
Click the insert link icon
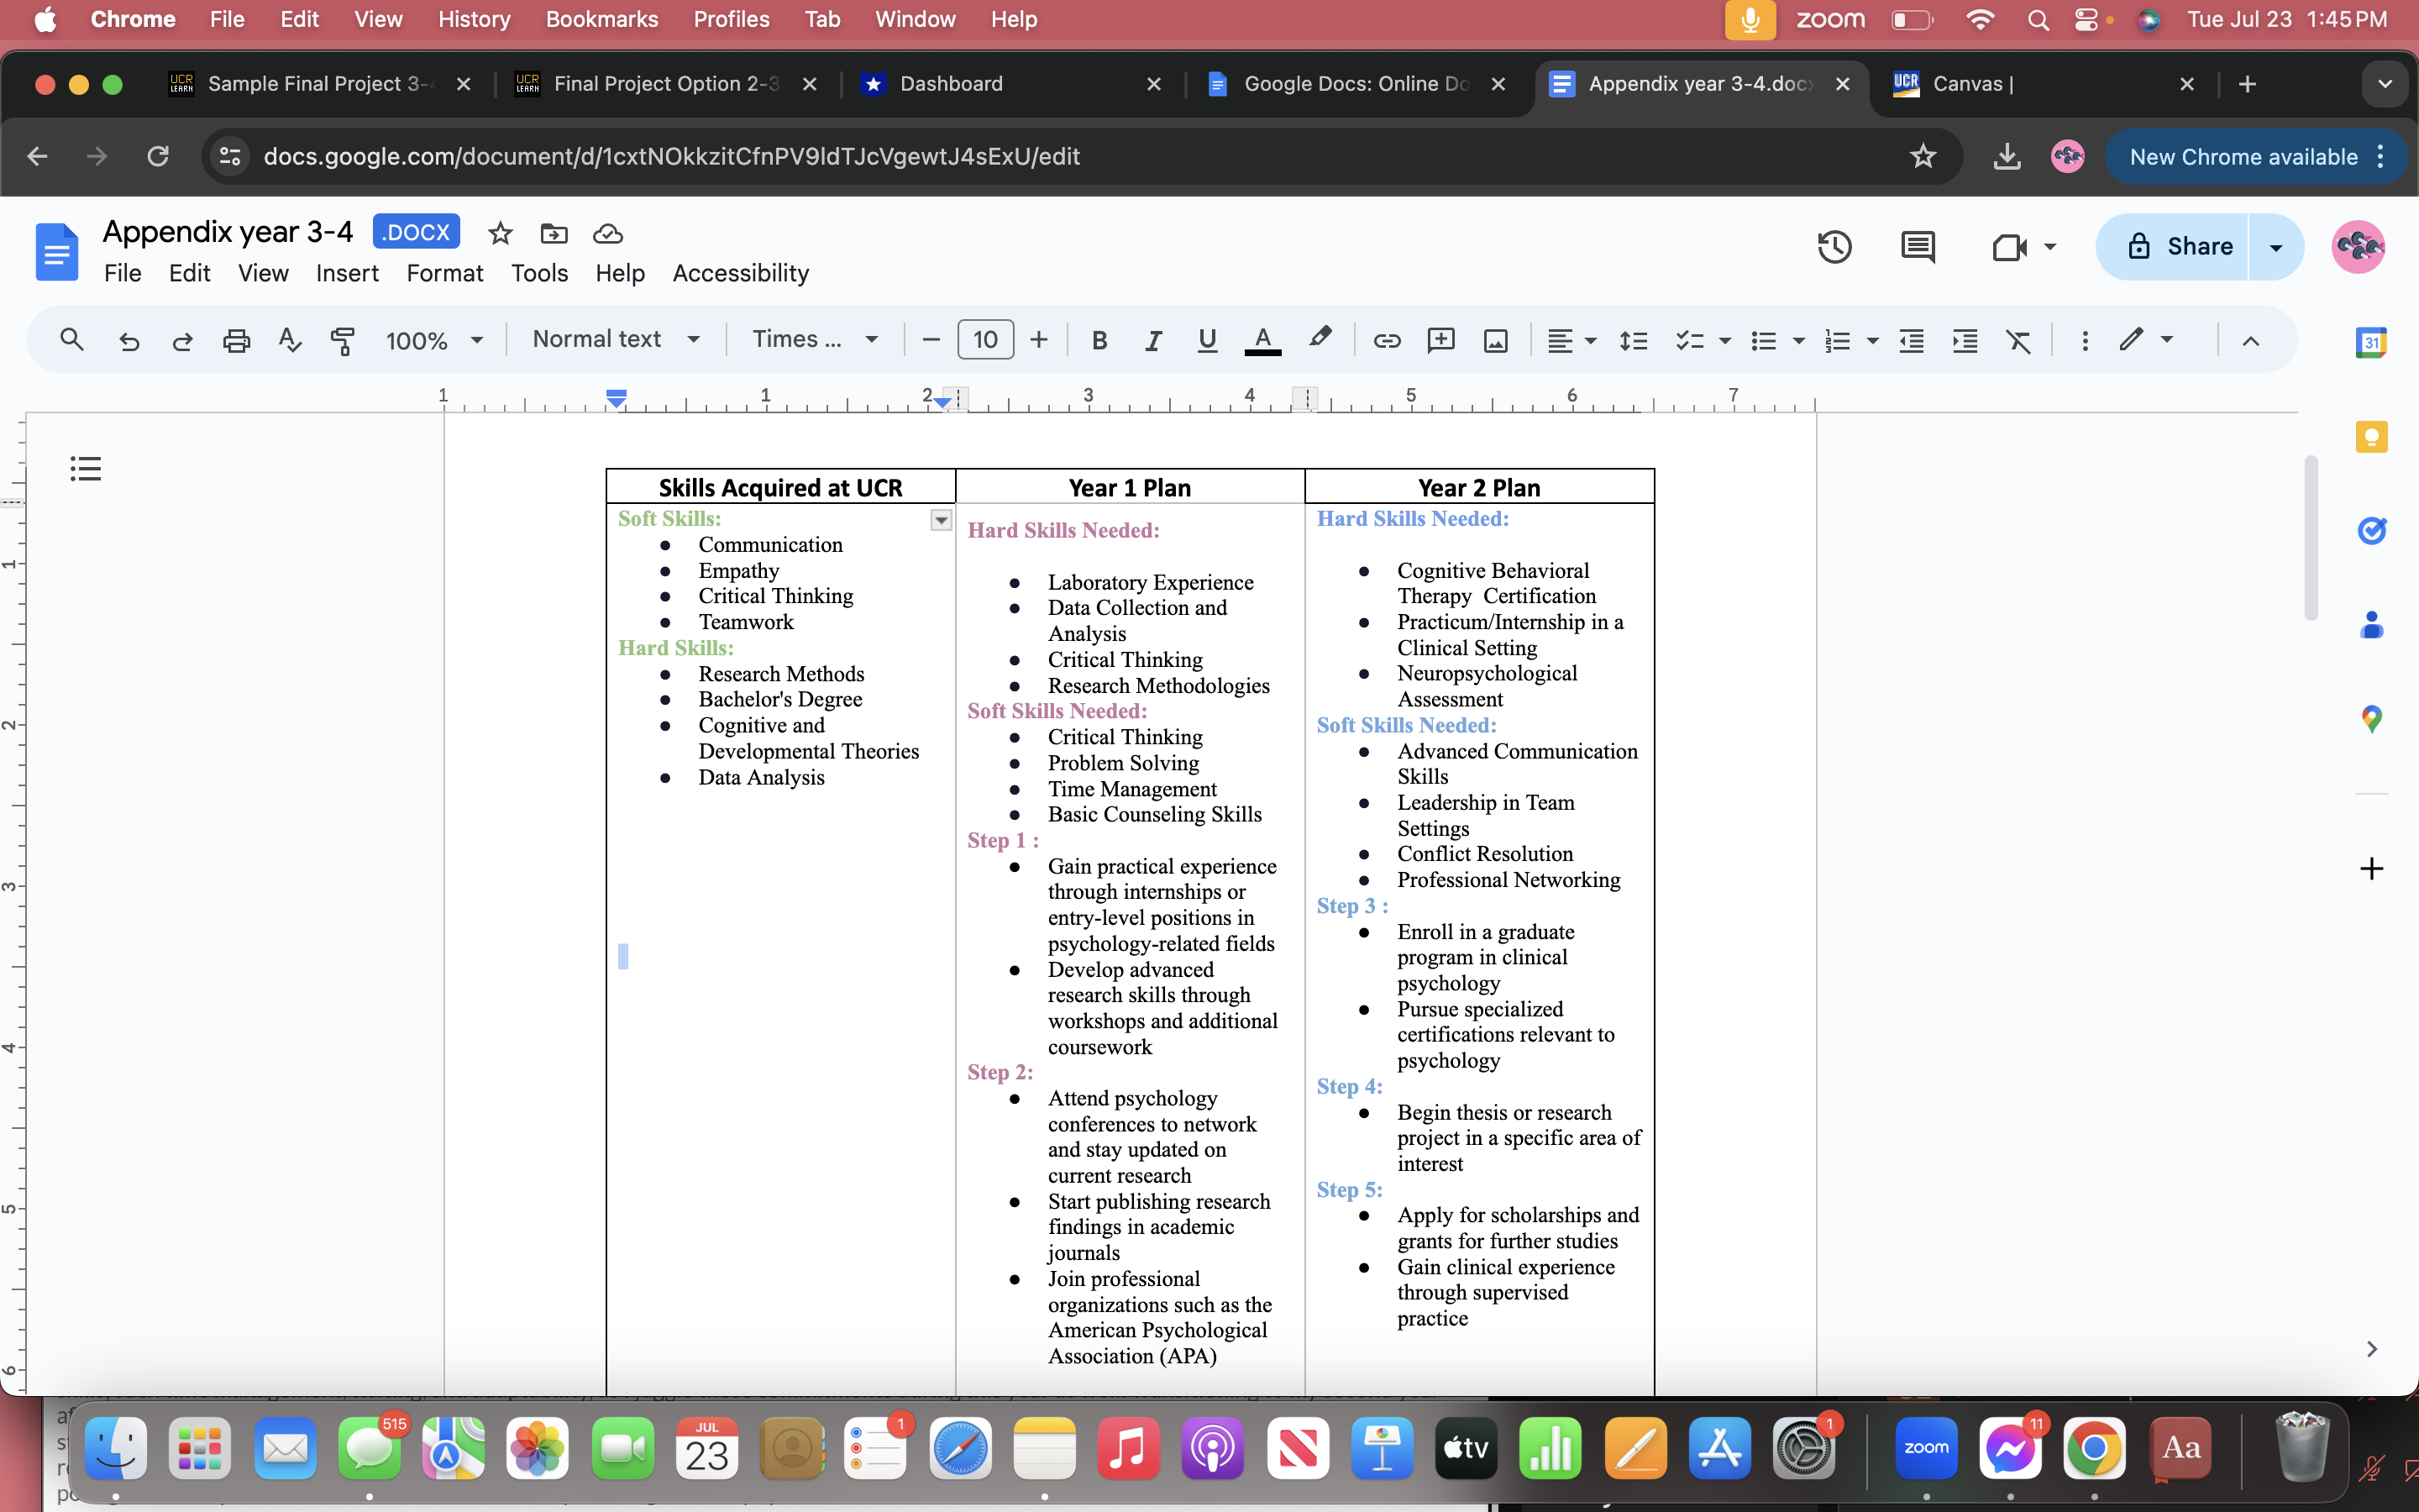1387,341
